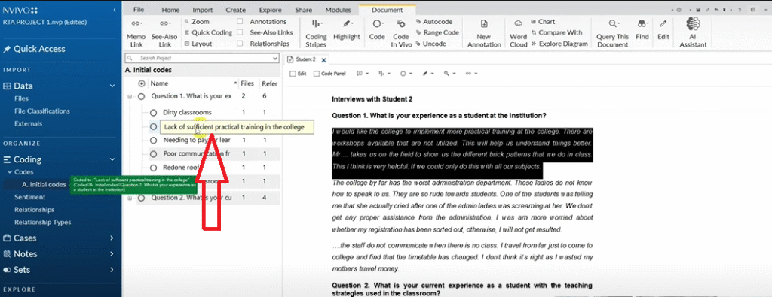Open the Layout option in the ribbon

click(x=198, y=44)
